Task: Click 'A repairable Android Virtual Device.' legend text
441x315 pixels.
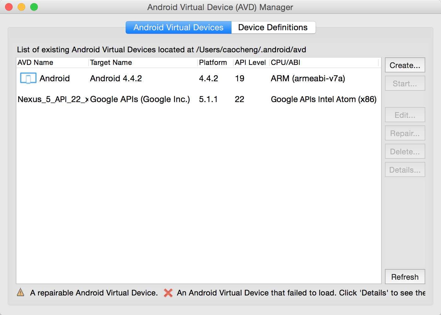Action: 94,293
